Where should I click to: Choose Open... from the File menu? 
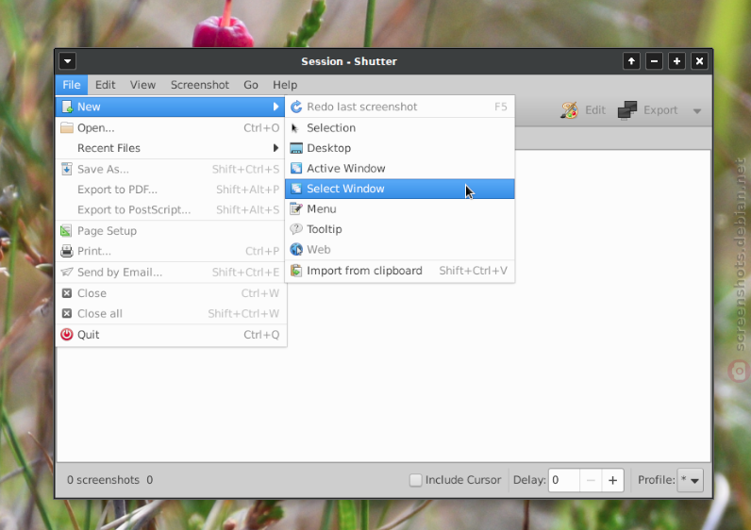[171, 128]
